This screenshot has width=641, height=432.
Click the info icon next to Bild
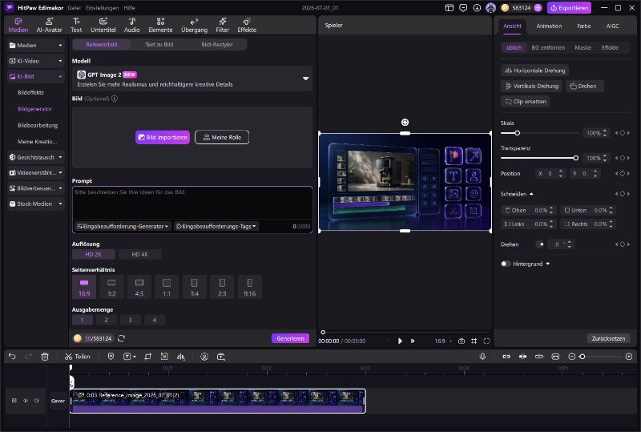point(115,98)
